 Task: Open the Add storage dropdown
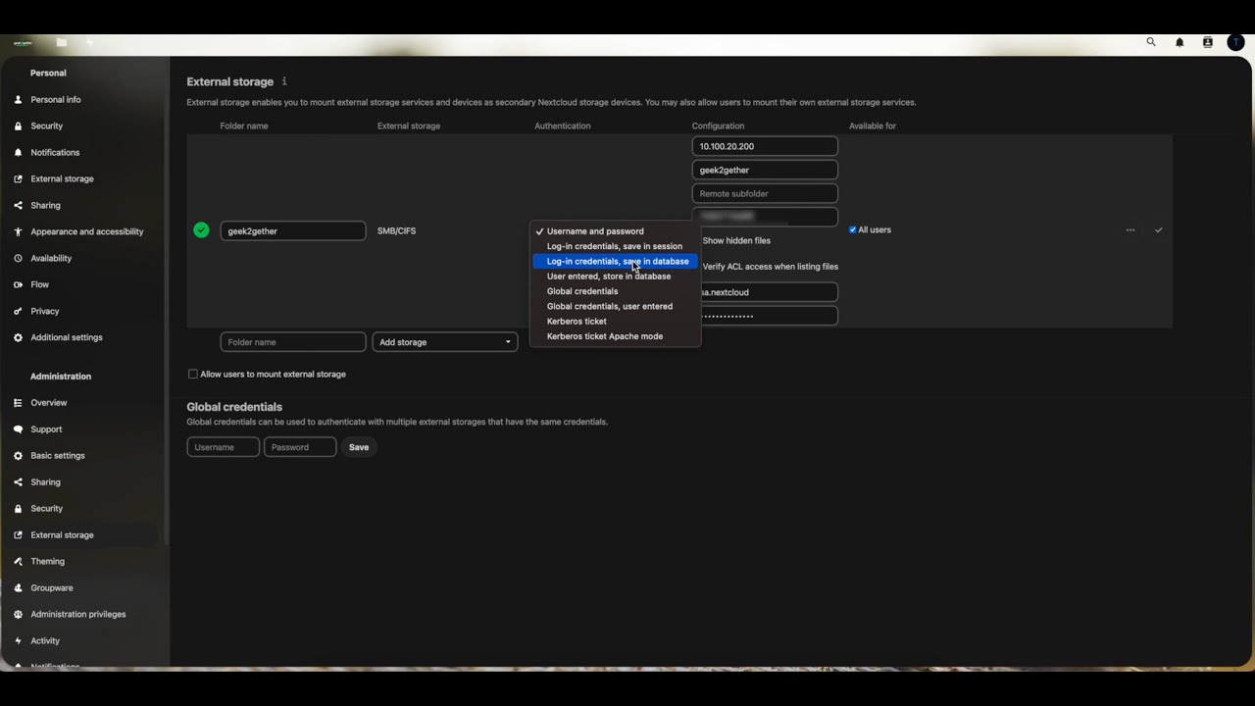[x=445, y=342]
